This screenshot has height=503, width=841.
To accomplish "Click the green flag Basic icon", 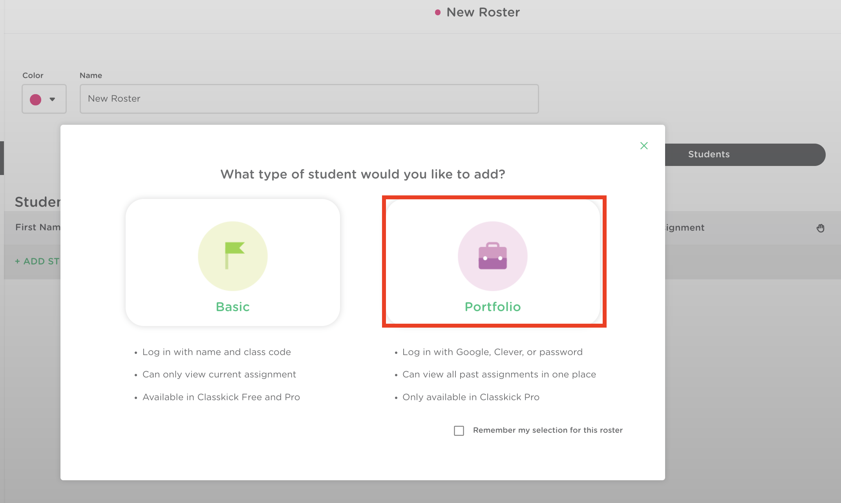I will pyautogui.click(x=232, y=256).
